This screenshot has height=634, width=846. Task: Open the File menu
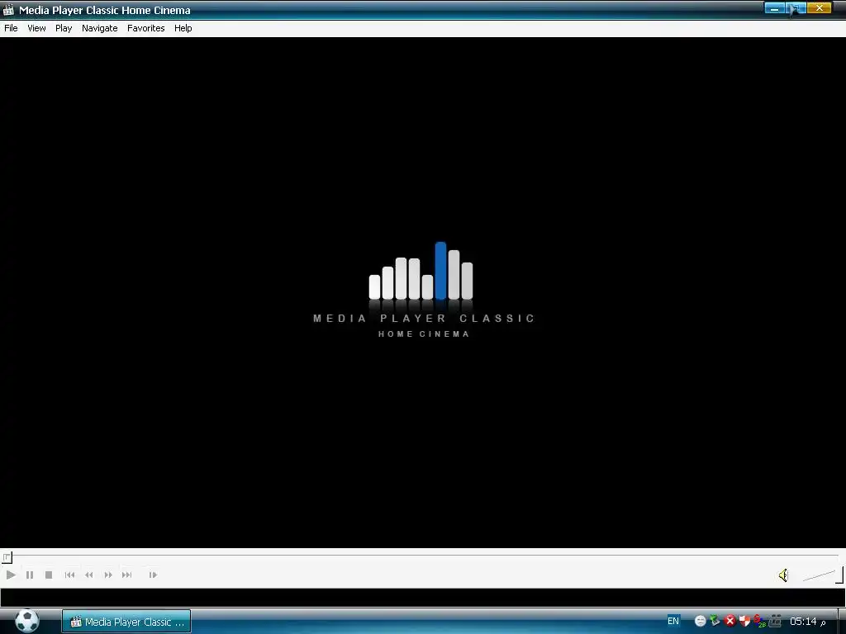coord(11,28)
